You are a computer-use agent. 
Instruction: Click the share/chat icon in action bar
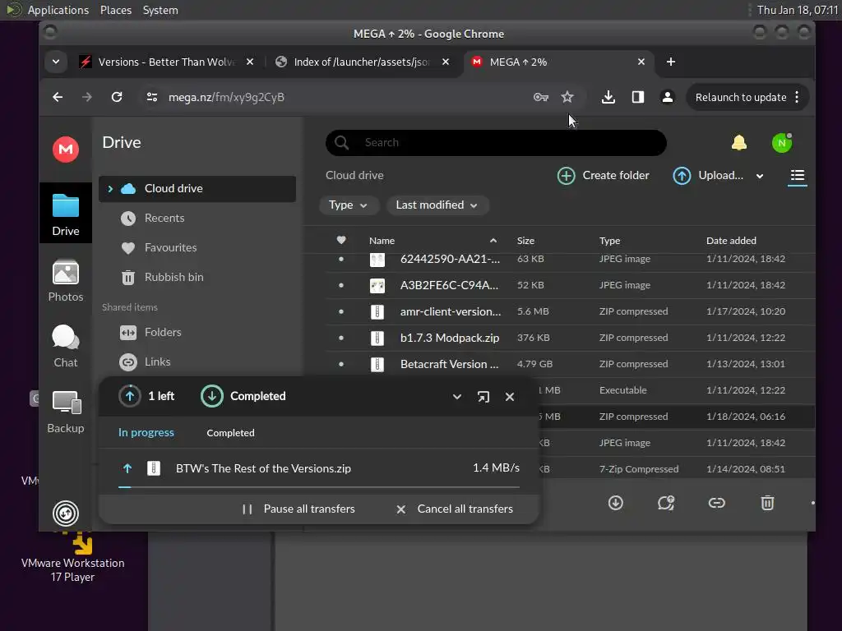click(x=666, y=503)
